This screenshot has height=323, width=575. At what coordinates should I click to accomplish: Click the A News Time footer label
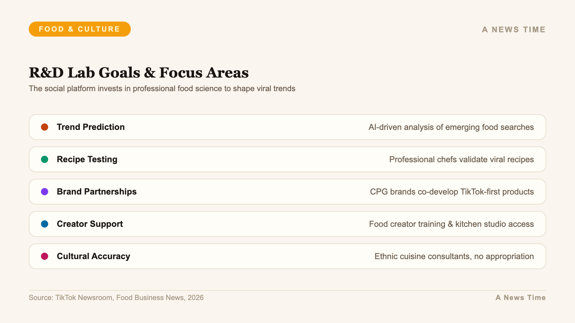[520, 298]
